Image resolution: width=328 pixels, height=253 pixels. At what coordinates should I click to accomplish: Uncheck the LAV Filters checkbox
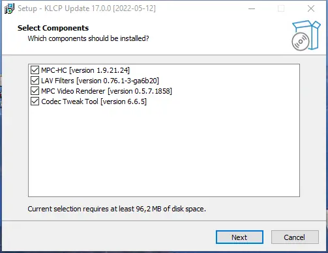click(35, 81)
